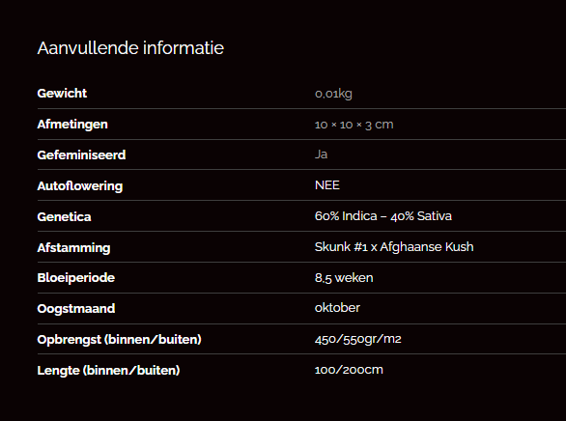Click the 10 × 10 × 3 cm value
Viewport: 566px width, 421px height.
[x=354, y=125]
